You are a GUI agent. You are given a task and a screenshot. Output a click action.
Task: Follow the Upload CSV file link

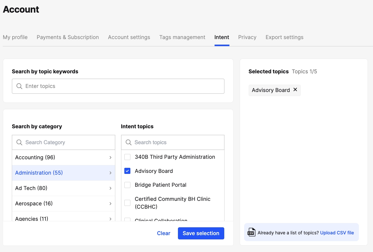click(x=337, y=233)
